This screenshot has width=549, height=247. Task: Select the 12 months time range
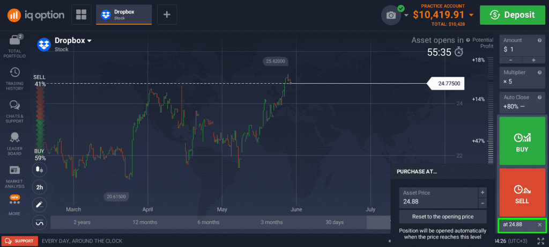145,222
